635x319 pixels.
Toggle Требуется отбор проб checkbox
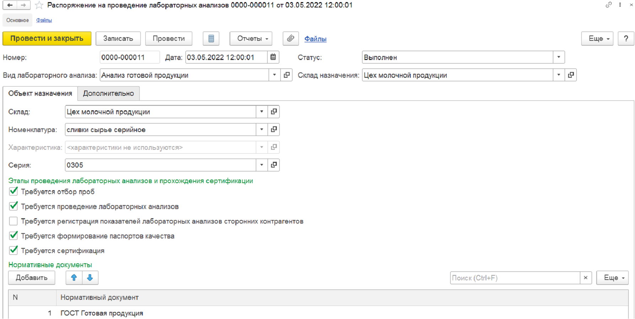coord(14,192)
